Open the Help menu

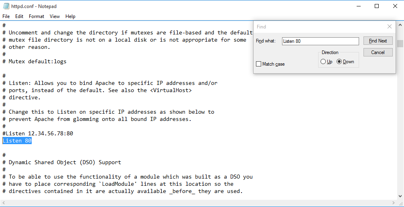click(x=70, y=16)
